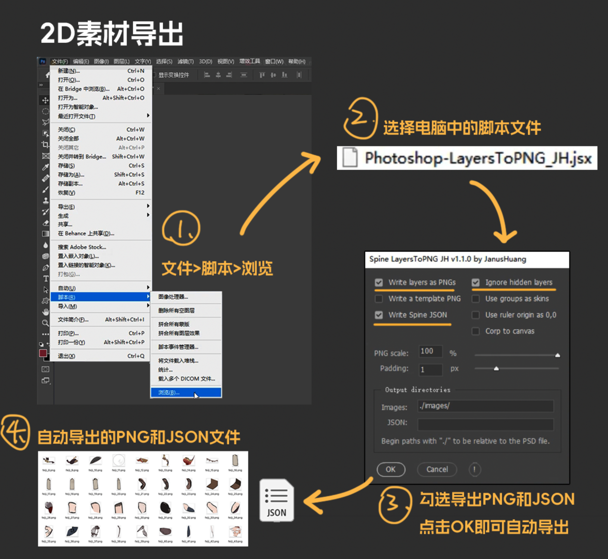Select the Gradient tool

[x=45, y=234]
